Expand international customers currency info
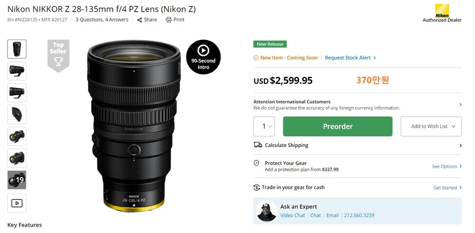The width and height of the screenshot is (475, 233). 460,105
